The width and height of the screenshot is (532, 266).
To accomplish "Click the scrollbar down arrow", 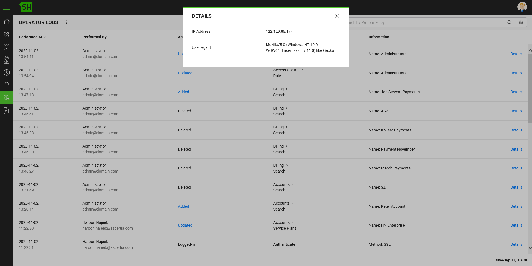I will pos(530,248).
